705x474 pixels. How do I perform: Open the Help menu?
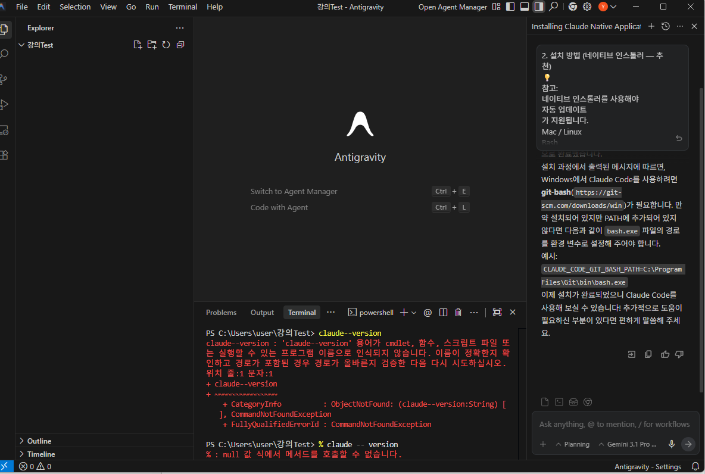coord(214,7)
